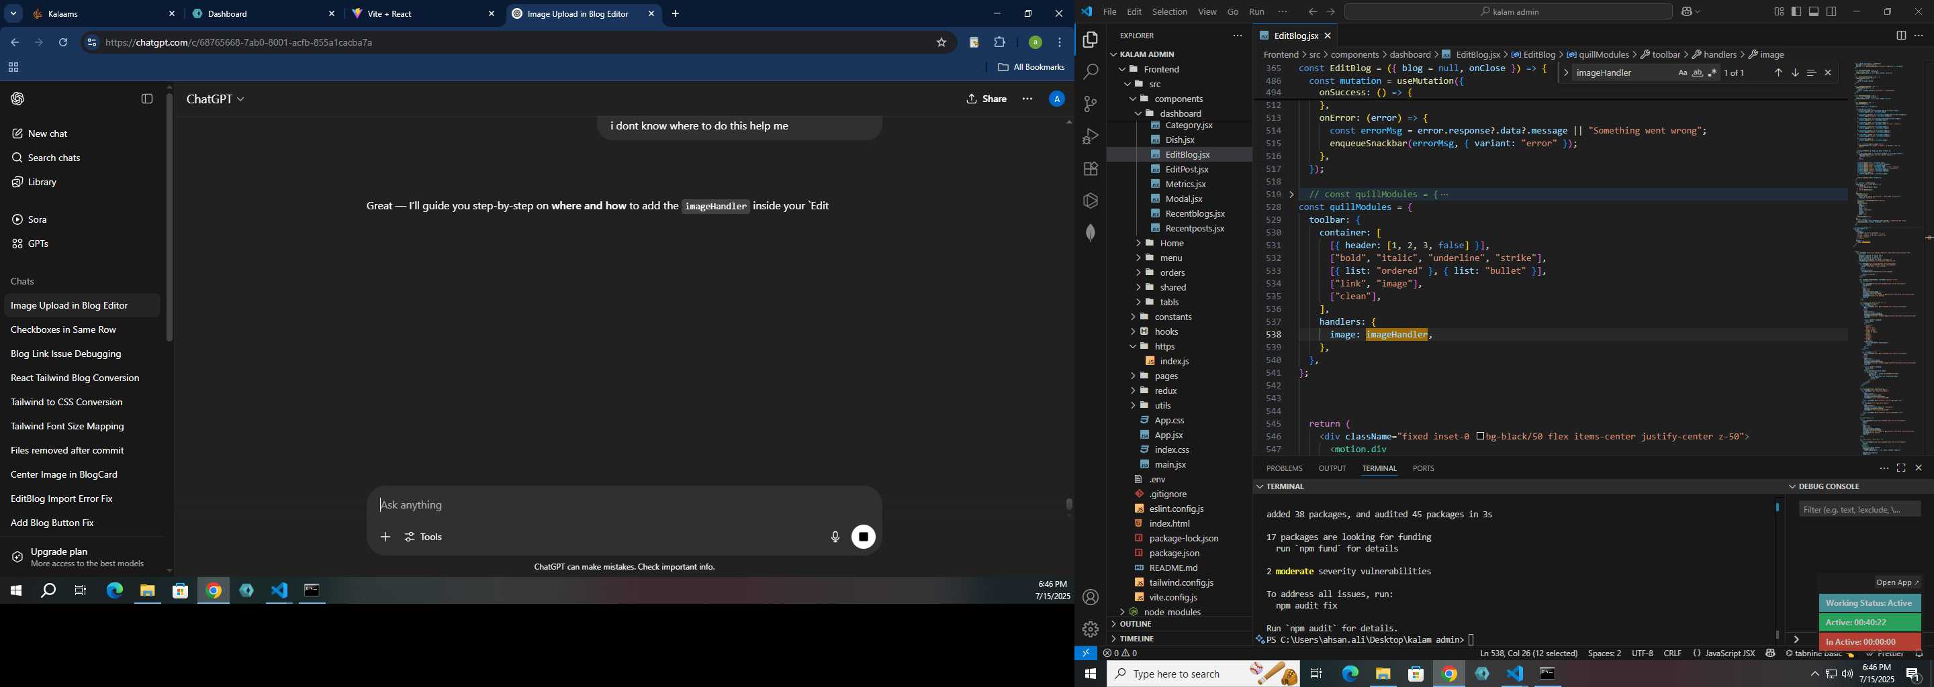The width and height of the screenshot is (1934, 687).
Task: Open EditPost.jsx in Explorer
Action: click(1186, 170)
